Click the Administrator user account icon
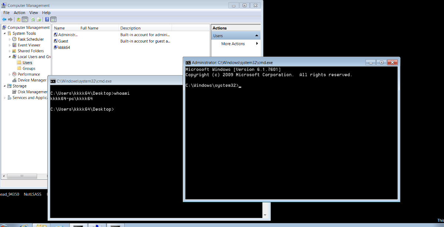Image resolution: width=444 pixels, height=227 pixels. coord(55,35)
